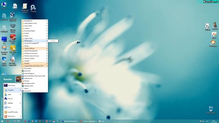Expand the Startup folder submenu arrow
This screenshot has height=123, width=219.
click(x=47, y=46)
